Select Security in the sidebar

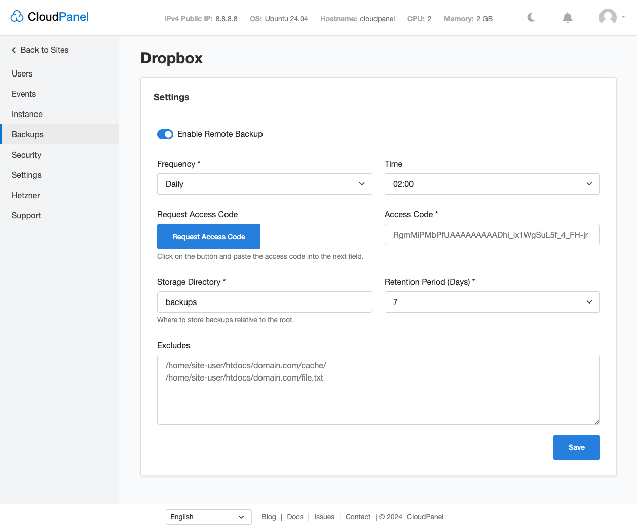click(x=26, y=155)
